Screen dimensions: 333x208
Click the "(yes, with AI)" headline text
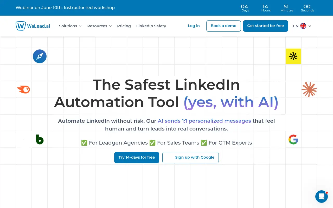pos(231,102)
